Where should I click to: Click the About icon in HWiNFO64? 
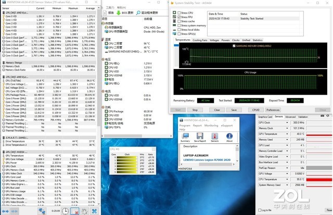(229, 137)
